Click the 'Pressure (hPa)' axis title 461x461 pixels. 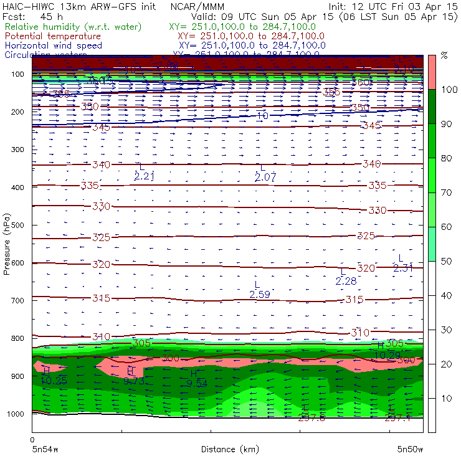6,244
